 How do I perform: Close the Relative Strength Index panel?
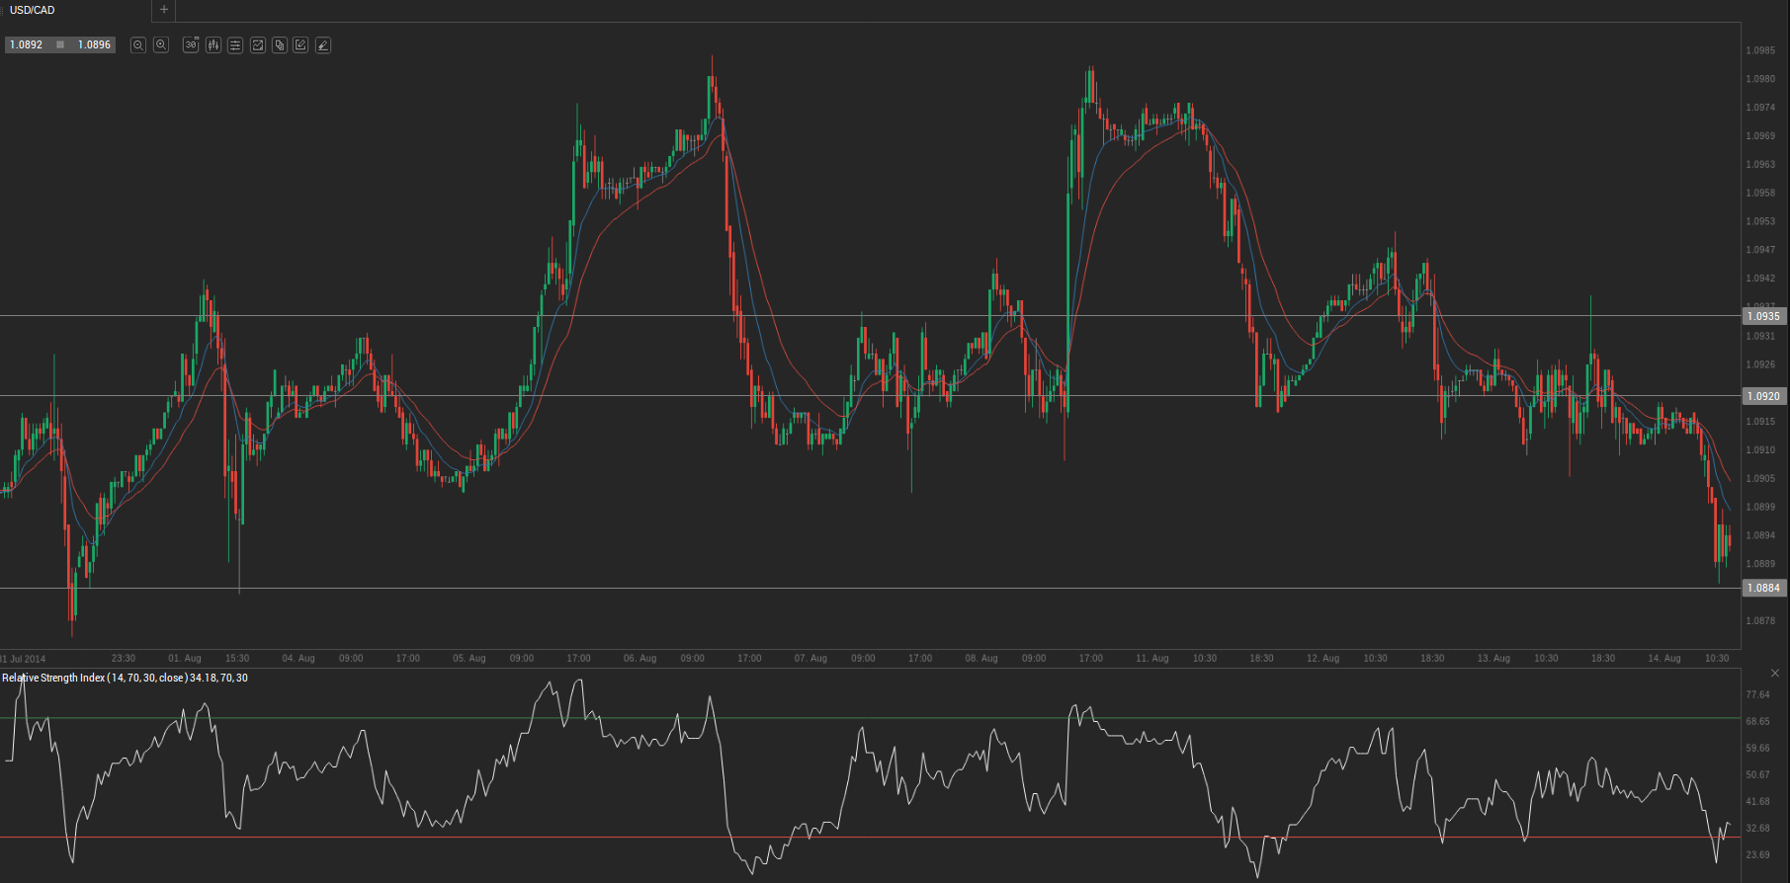[1774, 674]
